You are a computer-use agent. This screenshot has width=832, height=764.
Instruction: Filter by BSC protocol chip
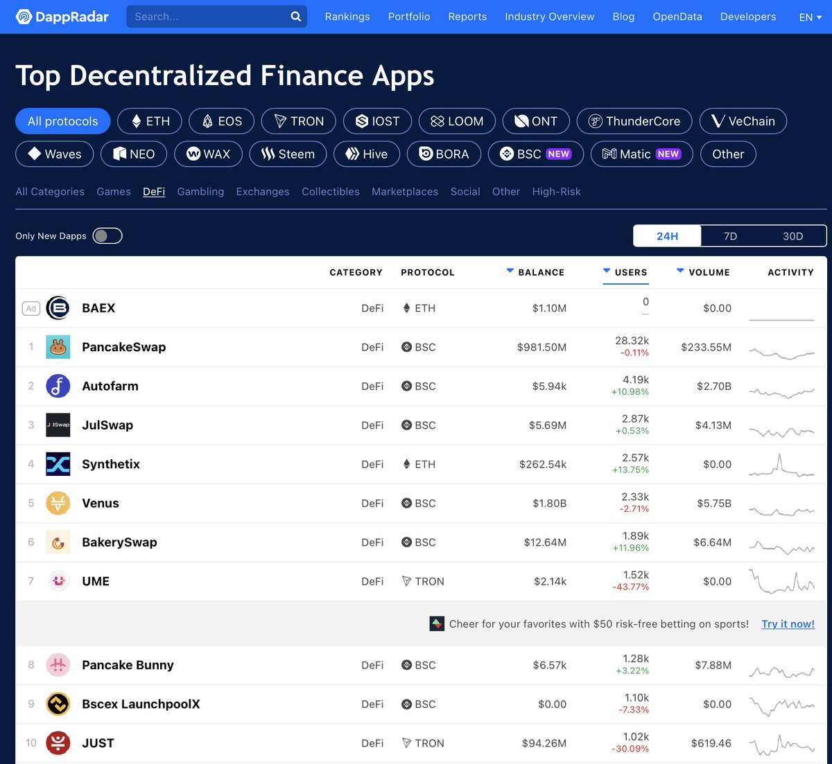536,154
